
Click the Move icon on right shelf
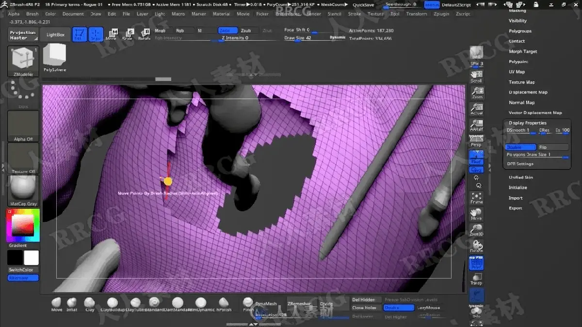[477, 214]
